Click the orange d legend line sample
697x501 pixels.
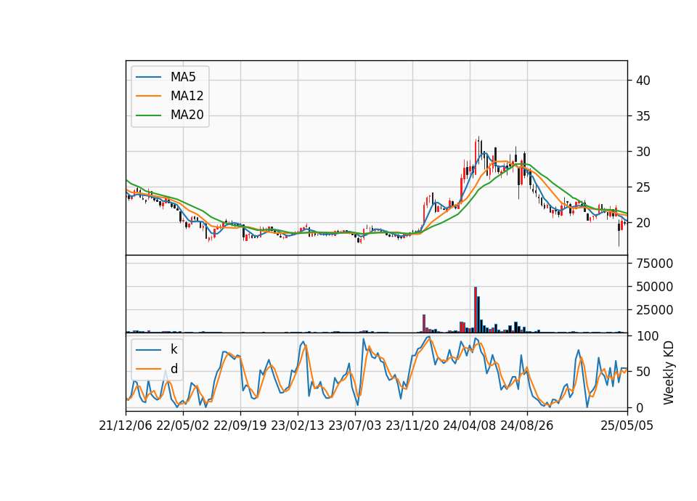(148, 369)
